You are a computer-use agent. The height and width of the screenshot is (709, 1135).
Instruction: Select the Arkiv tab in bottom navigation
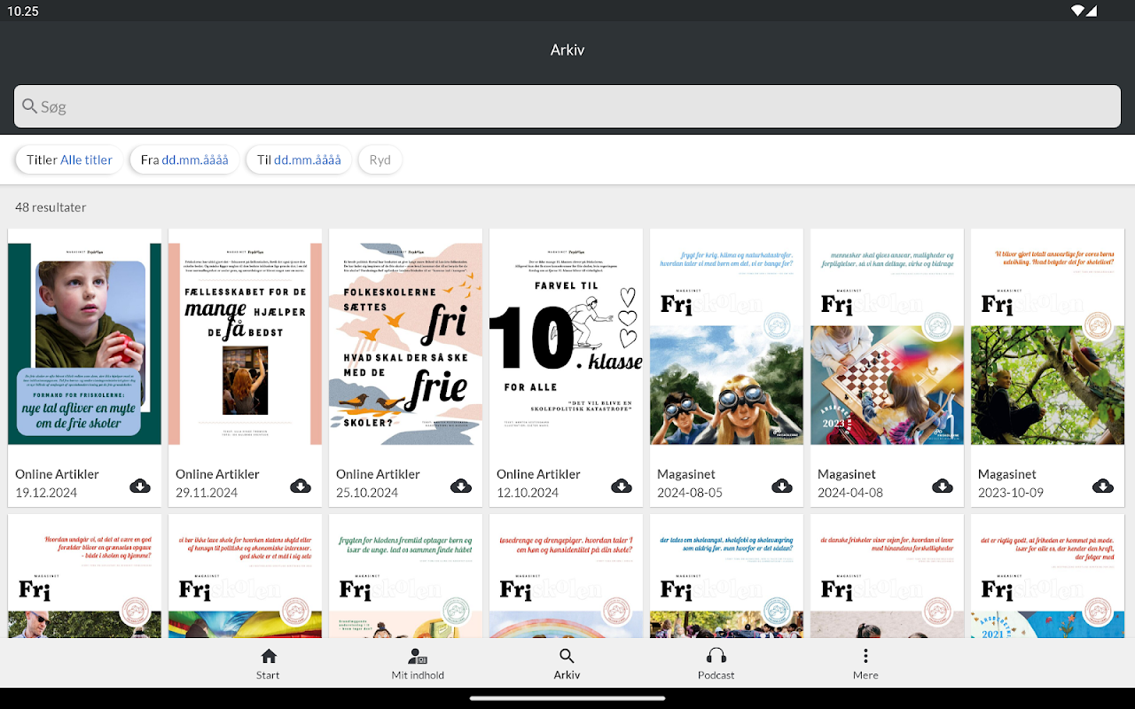point(567,663)
